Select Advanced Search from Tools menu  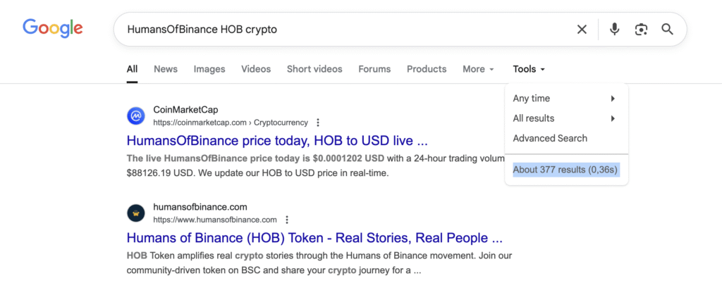550,138
